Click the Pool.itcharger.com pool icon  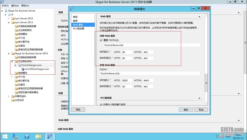(x=19, y=65)
